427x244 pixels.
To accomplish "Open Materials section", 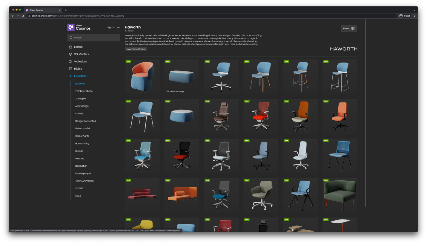I will tap(80, 62).
